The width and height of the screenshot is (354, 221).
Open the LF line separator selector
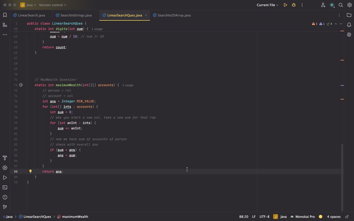[254, 217]
